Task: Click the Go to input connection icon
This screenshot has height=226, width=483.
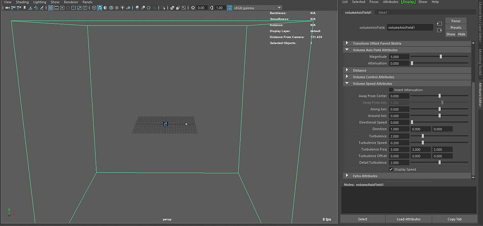Action: tap(439, 23)
